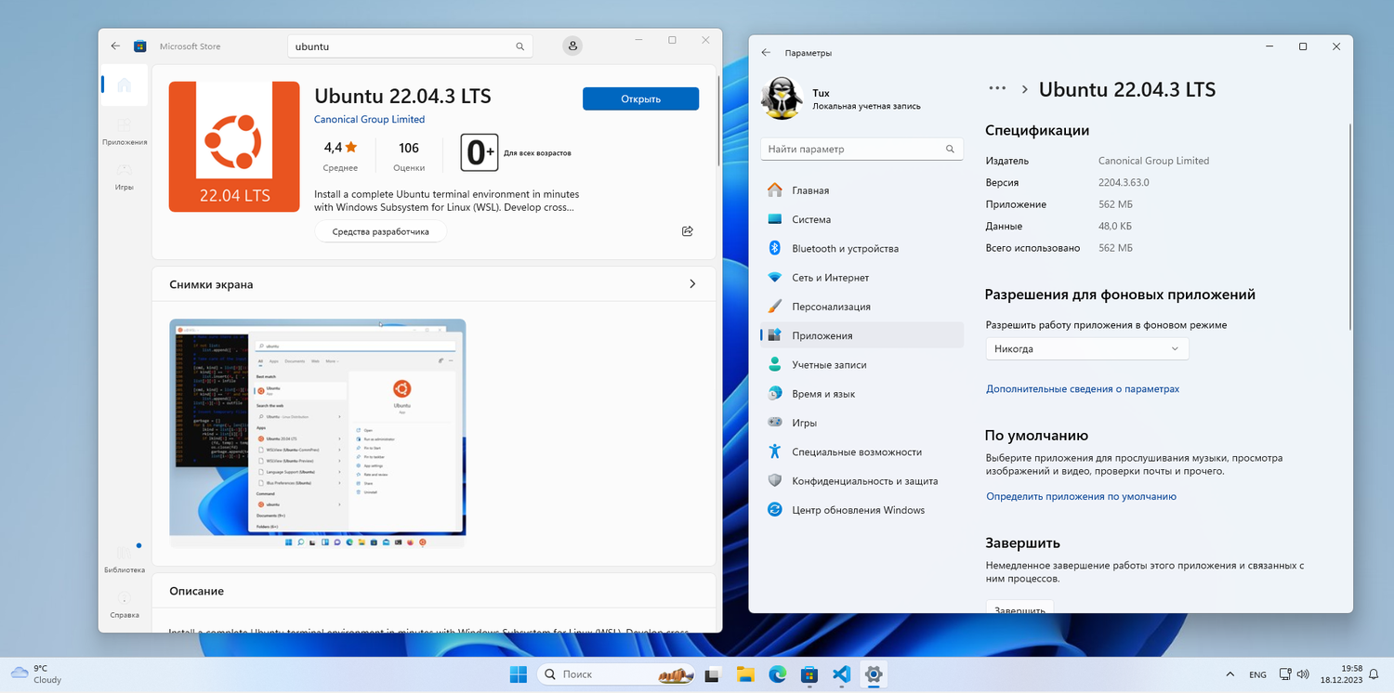Open Игры in the Microsoft Store sidebar
1394x693 pixels.
pyautogui.click(x=125, y=176)
